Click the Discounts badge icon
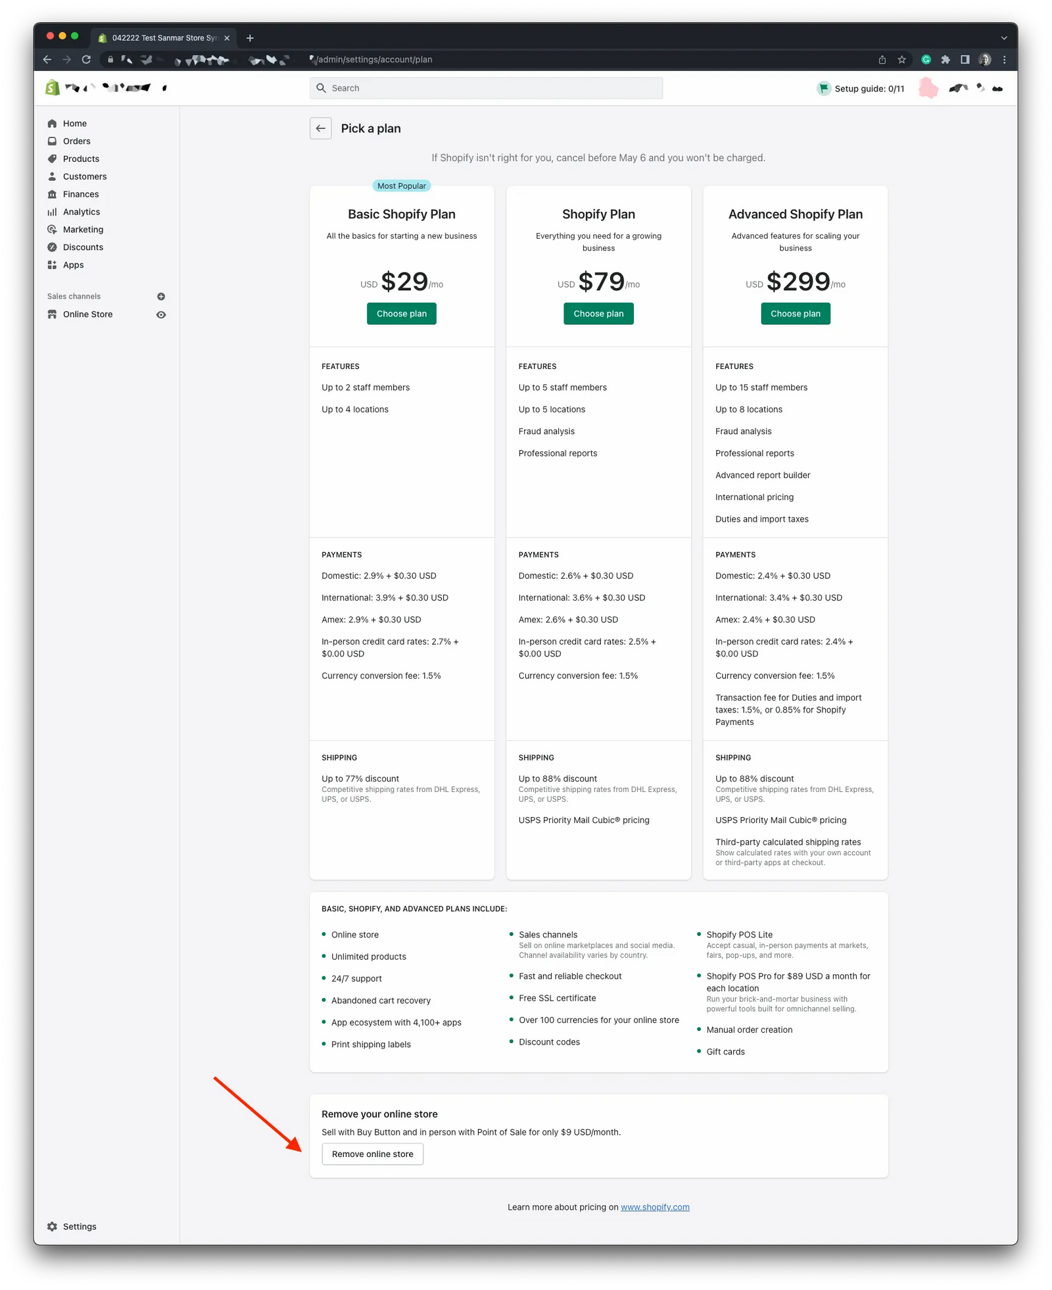The height and width of the screenshot is (1290, 1052). coord(52,247)
